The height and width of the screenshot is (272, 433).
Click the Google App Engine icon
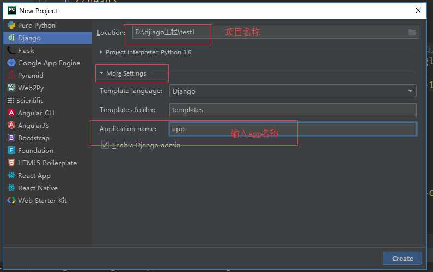point(11,63)
